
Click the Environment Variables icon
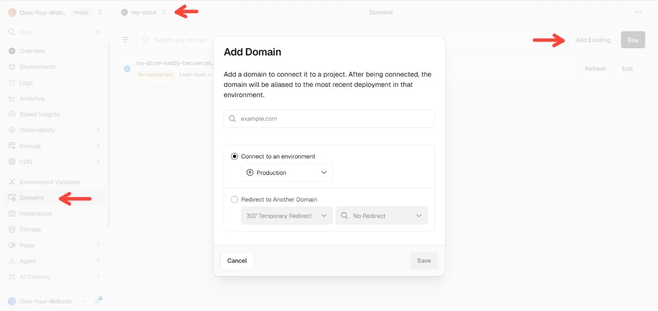click(12, 182)
